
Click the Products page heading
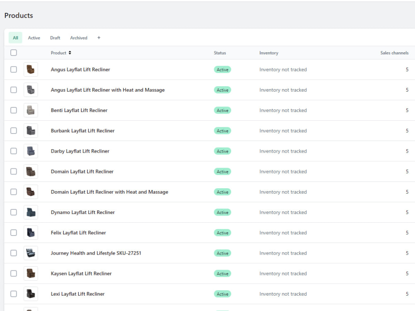click(x=19, y=15)
